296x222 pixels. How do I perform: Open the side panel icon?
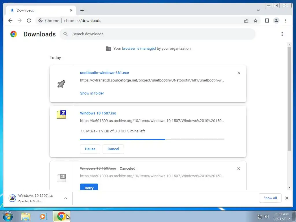tap(267, 21)
